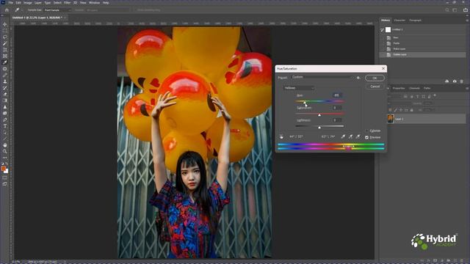Create new snapshot camera icon
The height and width of the screenshot is (264, 470).
(455, 81)
